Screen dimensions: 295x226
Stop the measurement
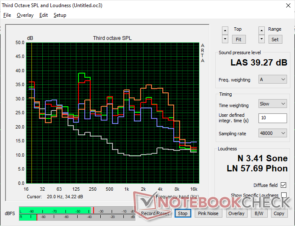pos(183,213)
